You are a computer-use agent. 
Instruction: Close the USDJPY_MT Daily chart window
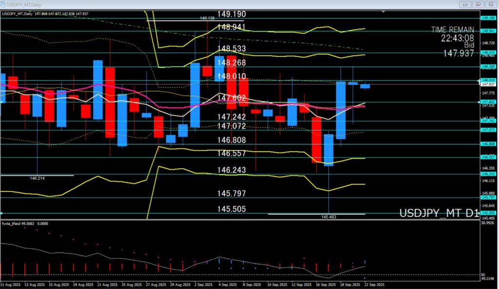pyautogui.click(x=491, y=4)
